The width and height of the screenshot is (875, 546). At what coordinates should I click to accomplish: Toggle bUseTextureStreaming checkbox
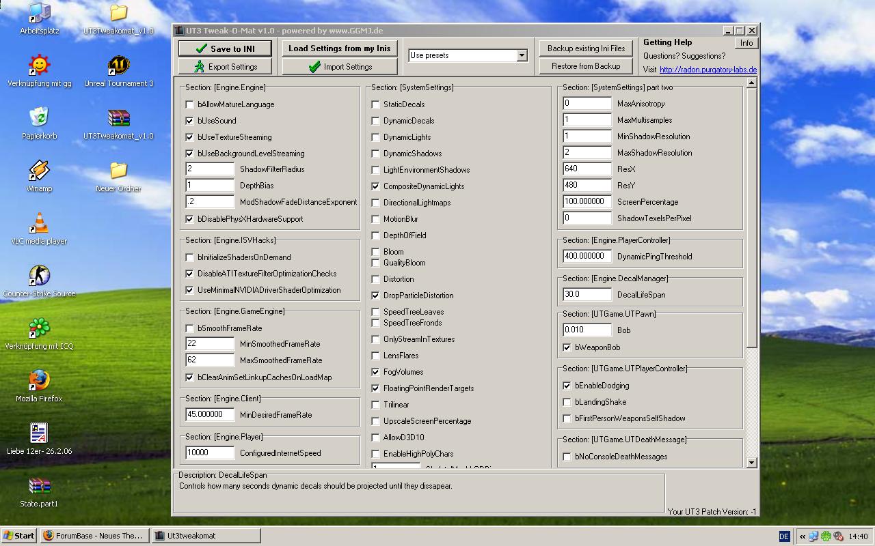(190, 137)
